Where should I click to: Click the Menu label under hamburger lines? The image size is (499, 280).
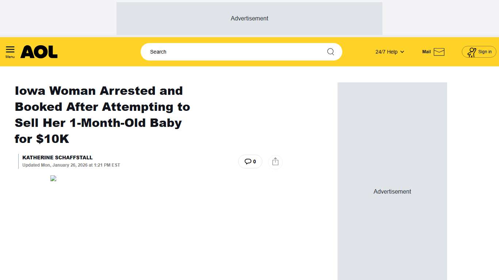(10, 57)
